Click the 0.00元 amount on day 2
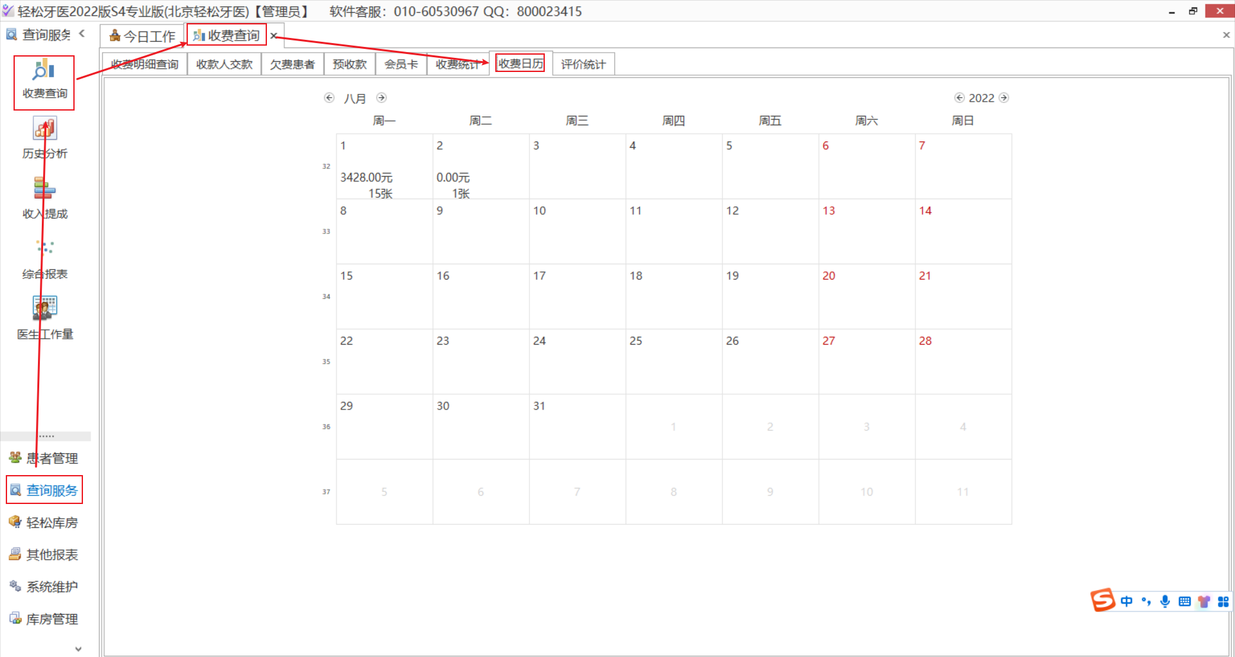Screen dimensions: 1235x657 (x=453, y=177)
